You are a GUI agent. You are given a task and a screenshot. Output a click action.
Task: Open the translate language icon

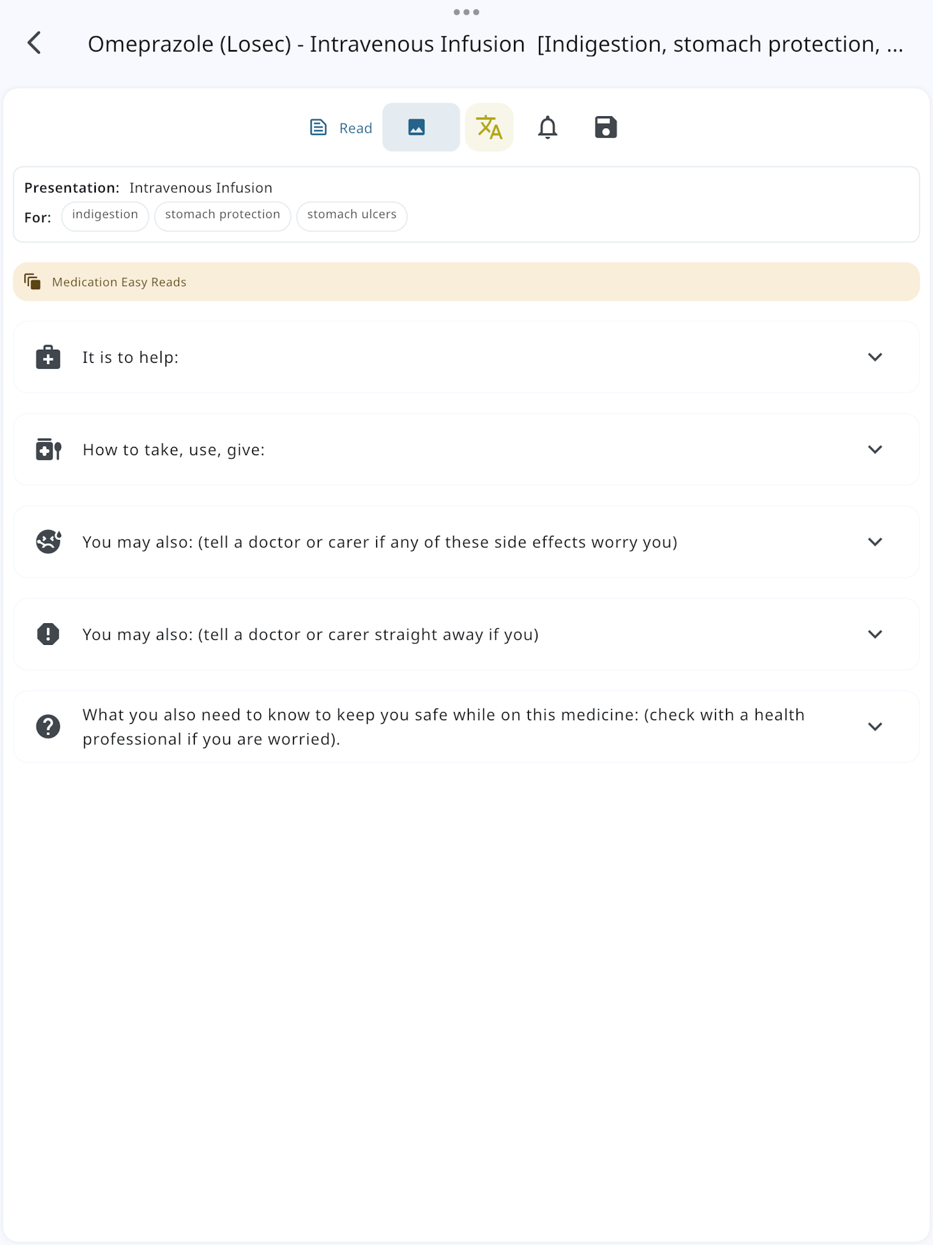tap(489, 127)
